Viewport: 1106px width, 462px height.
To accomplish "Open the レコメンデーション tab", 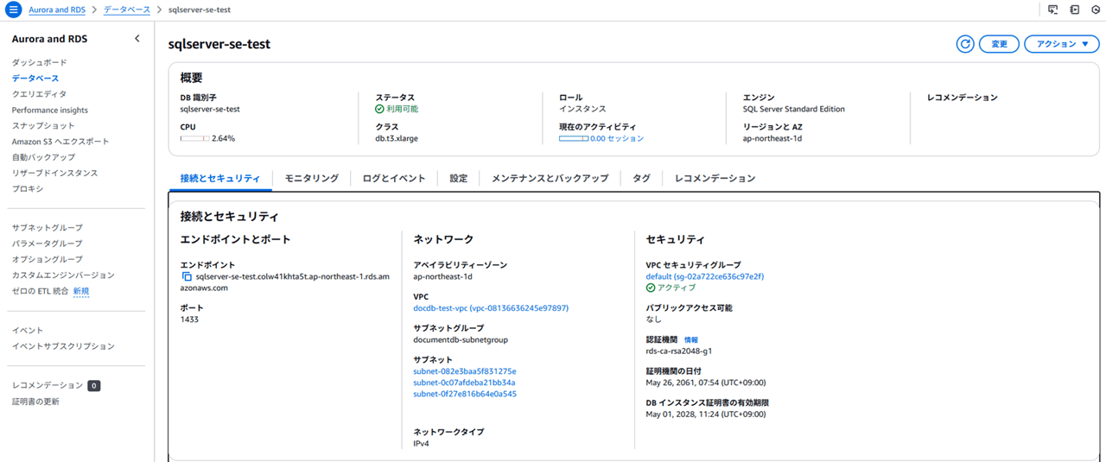I will point(715,178).
